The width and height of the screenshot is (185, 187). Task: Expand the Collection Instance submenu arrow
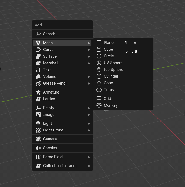(x=89, y=166)
